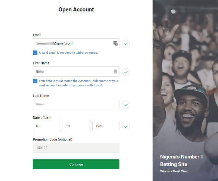Select the day field showing 01
The width and height of the screenshot is (218, 181).
[x=46, y=126]
